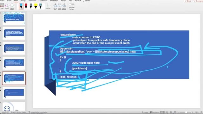This screenshot has height=114, width=203.
Task: Open the View tab
Action: [70, 1]
